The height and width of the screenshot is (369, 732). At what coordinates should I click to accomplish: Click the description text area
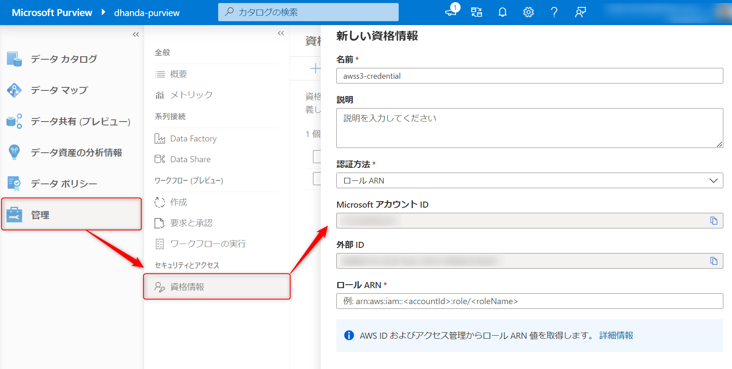click(x=529, y=128)
